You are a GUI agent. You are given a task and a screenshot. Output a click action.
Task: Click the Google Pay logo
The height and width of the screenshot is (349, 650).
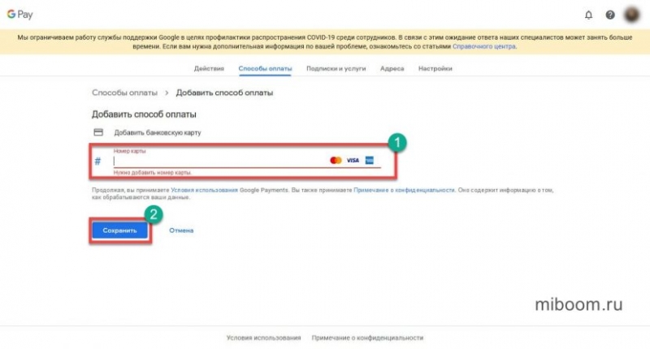coord(19,15)
